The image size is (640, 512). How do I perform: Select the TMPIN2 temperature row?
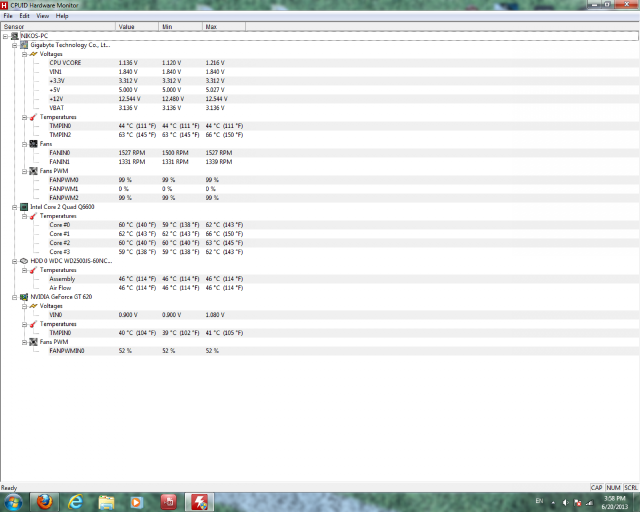tap(343, 135)
